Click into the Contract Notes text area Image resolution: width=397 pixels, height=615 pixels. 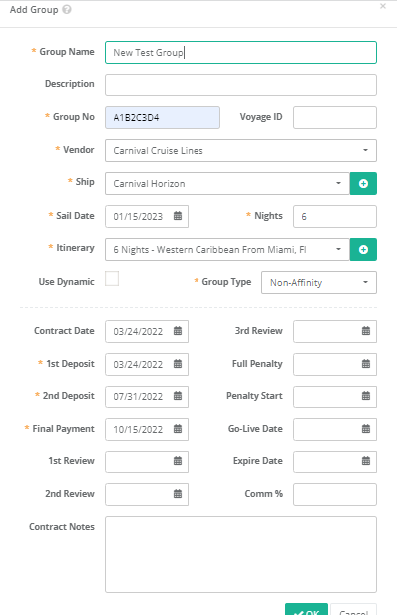pos(240,555)
